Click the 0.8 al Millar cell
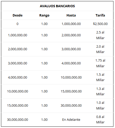 click(x=100, y=120)
